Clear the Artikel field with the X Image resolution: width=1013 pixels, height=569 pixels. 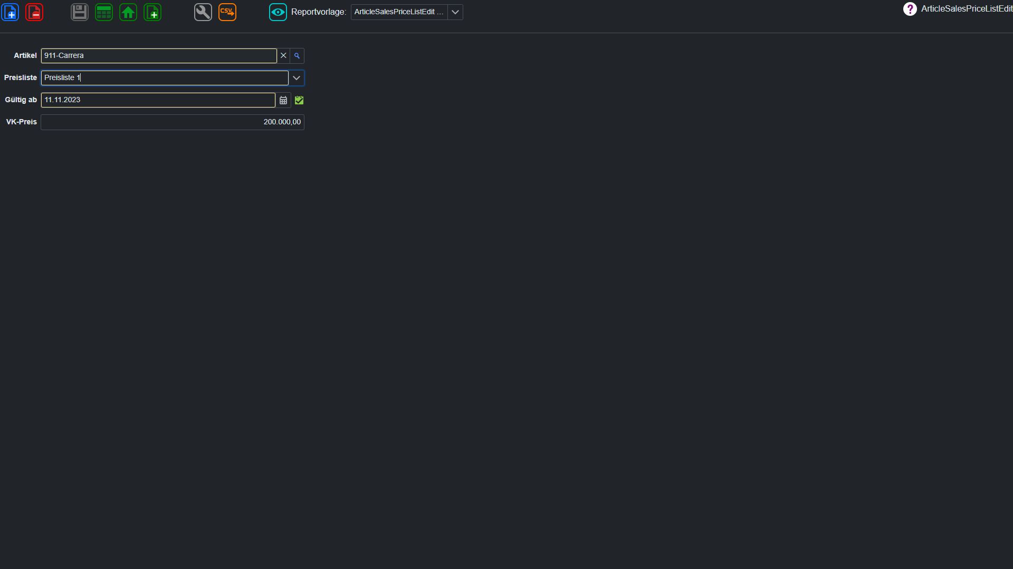(283, 56)
